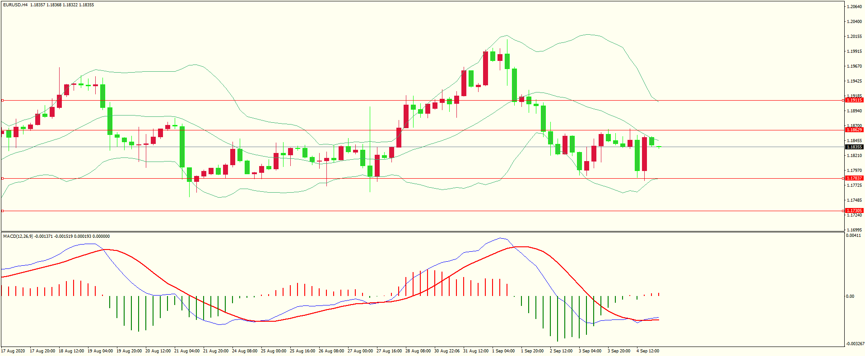
Task: Click the 21 Aug 04:00 time label
Action: pos(187,351)
